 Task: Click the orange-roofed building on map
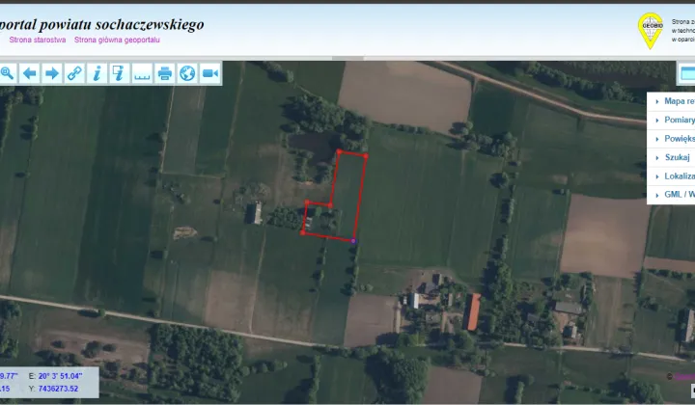click(472, 311)
